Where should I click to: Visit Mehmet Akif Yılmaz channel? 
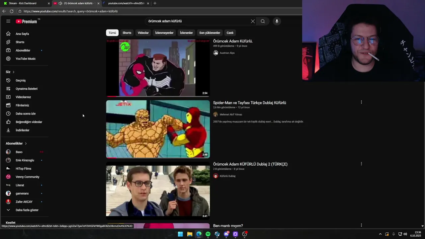pos(231,115)
